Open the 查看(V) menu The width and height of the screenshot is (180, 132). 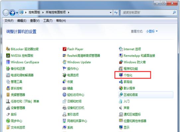[x=35, y=21]
